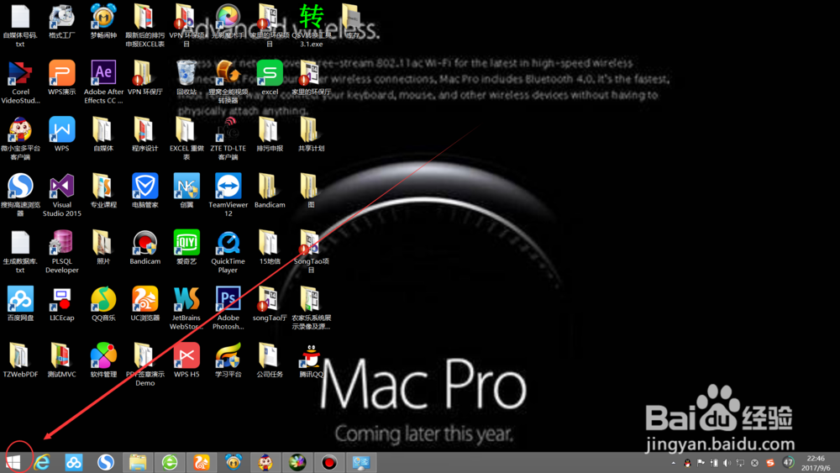Select the QSV转换工具 3.1.exe icon
The width and height of the screenshot is (840, 473).
311,26
